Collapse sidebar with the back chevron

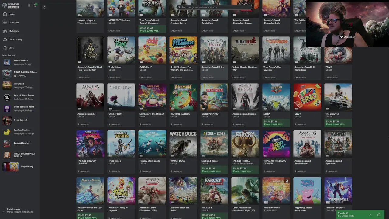coord(44,7)
